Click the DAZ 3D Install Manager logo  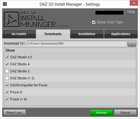[36, 19]
